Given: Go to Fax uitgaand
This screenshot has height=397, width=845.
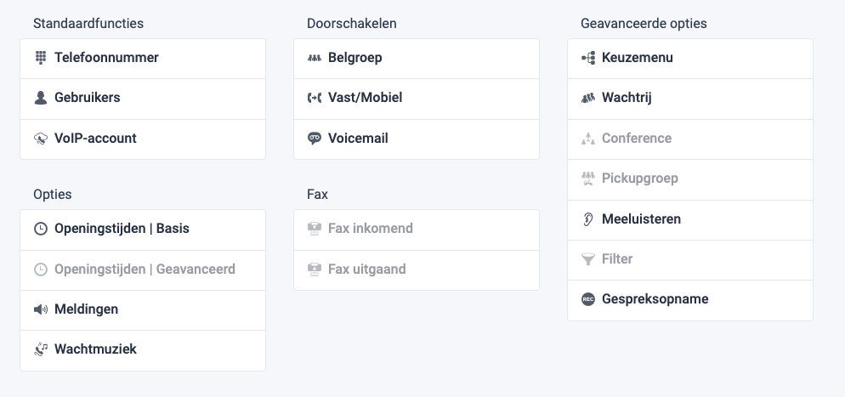Looking at the screenshot, I should (x=416, y=269).
